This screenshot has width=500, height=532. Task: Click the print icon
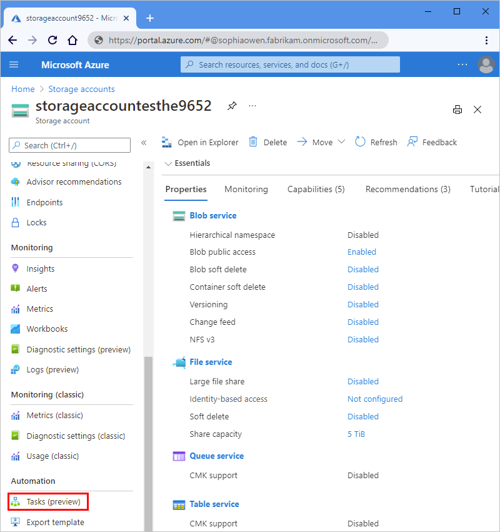coord(457,110)
